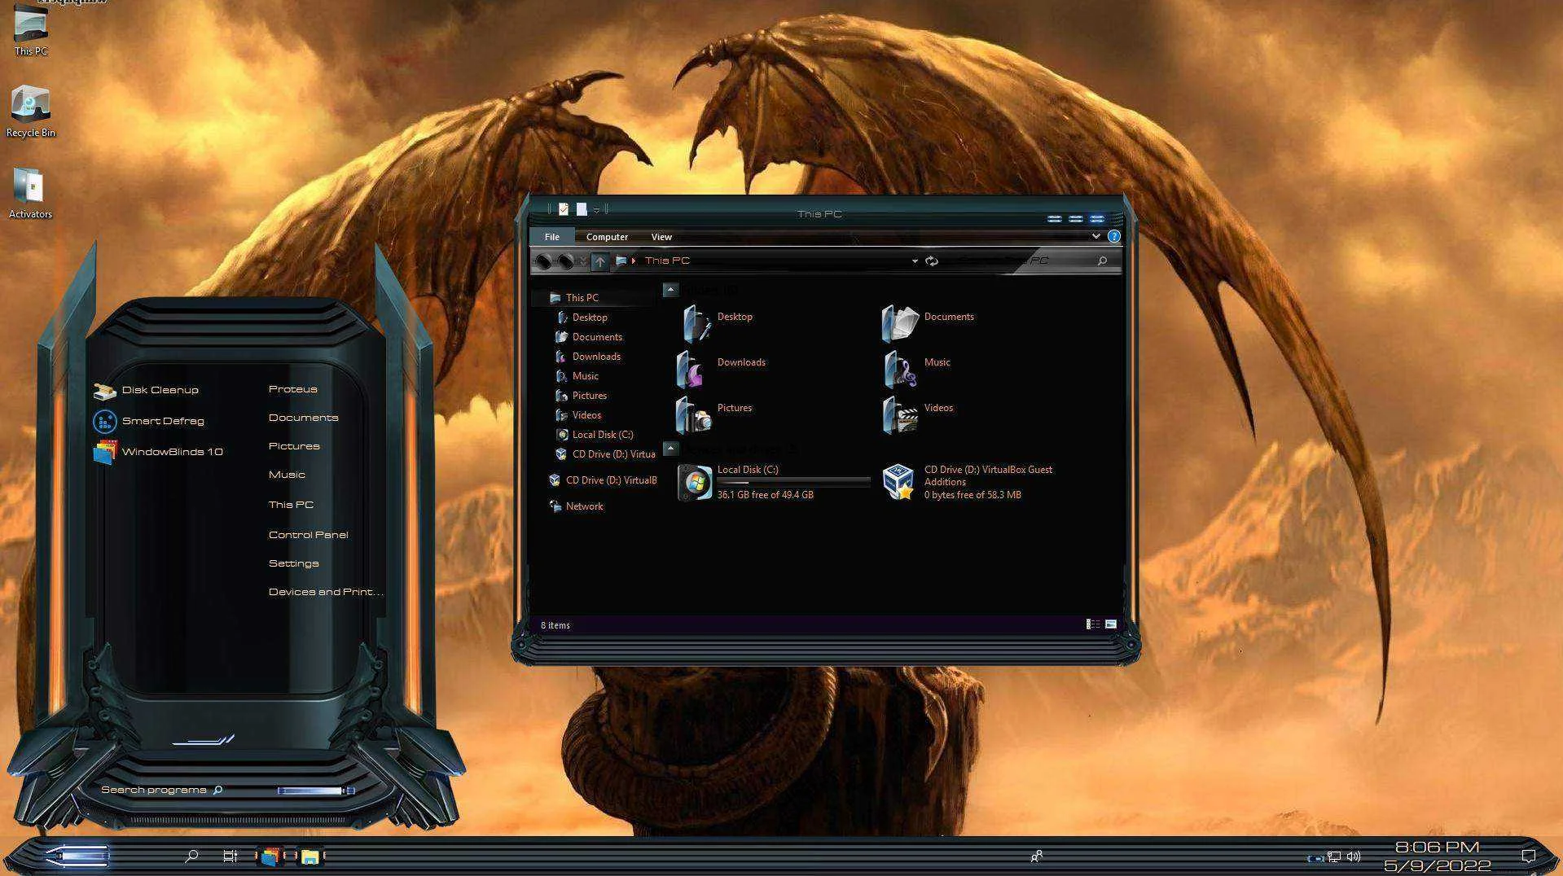Click the address bar showing This PC
1563x876 pixels.
click(x=766, y=261)
